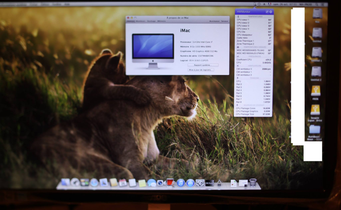Screen dimensions: 341x210
Task: Click Rapport système button
Action: click(203, 65)
